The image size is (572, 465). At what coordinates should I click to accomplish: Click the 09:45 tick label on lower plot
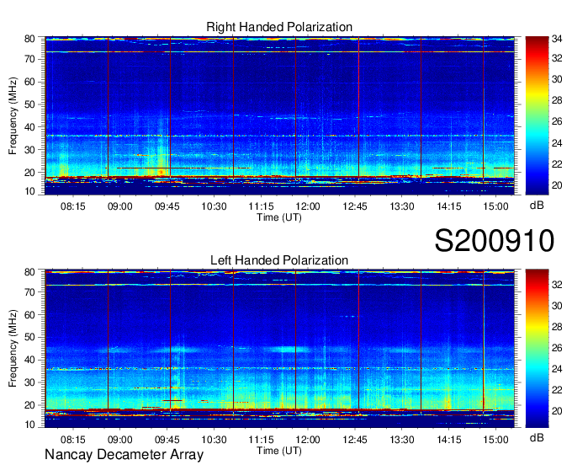167,440
